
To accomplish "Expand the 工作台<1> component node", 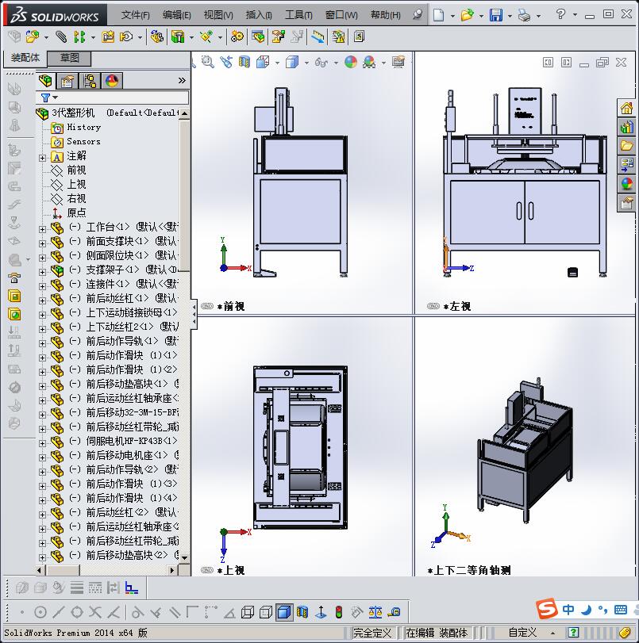I will tap(42, 229).
